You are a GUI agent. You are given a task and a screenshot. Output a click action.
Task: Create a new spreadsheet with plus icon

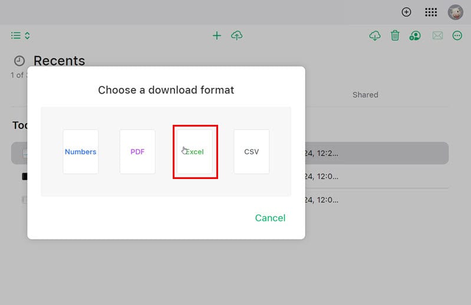click(x=216, y=36)
